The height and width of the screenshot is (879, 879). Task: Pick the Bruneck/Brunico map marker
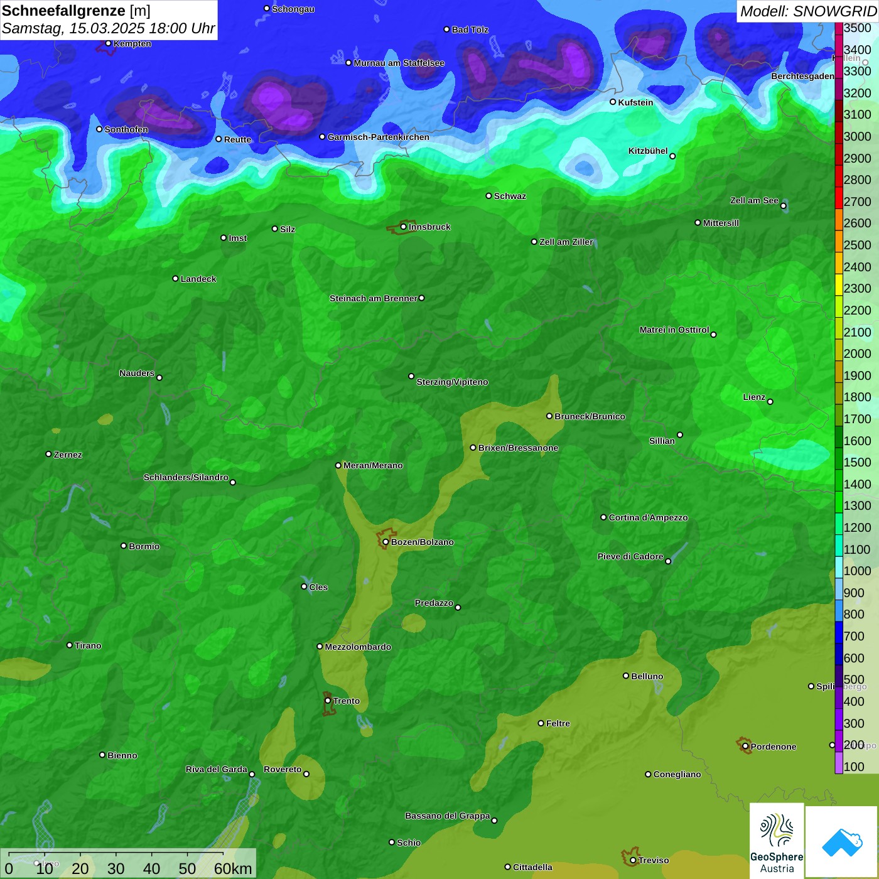(x=549, y=416)
